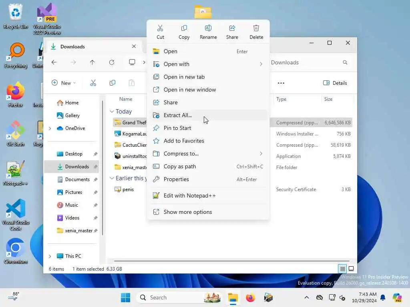Open the See more ellipsis menu in Explorer

[281, 83]
